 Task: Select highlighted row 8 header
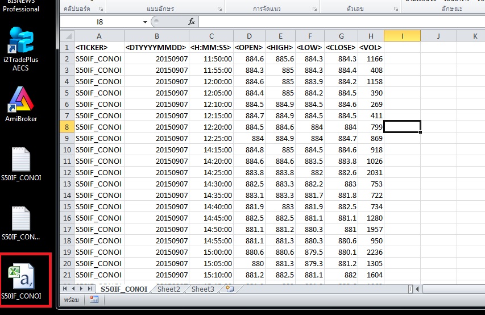pos(67,127)
